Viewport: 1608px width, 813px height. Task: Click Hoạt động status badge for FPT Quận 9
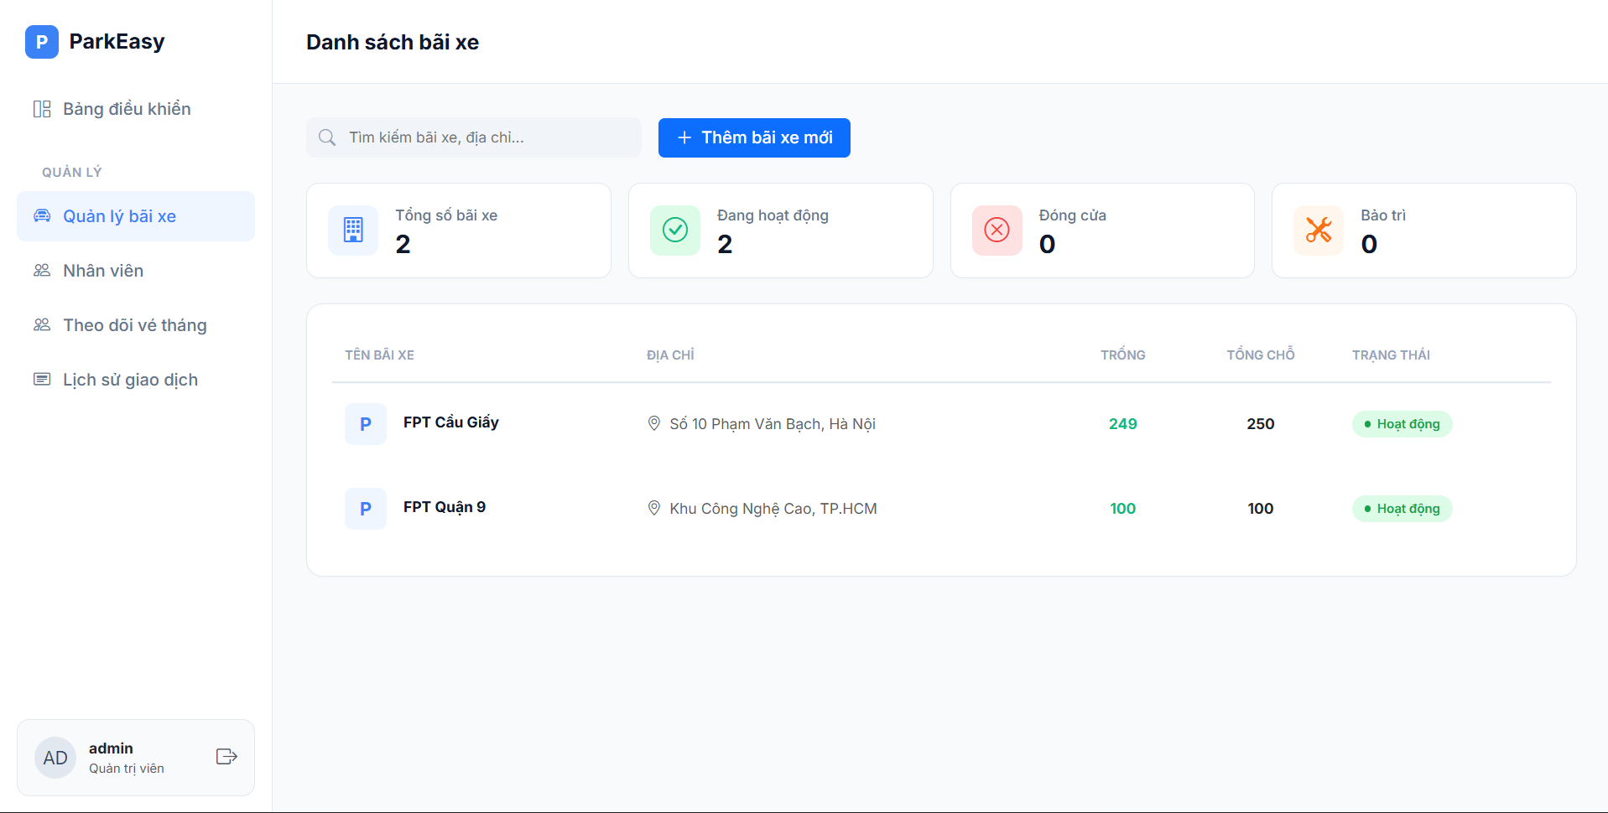1402,509
